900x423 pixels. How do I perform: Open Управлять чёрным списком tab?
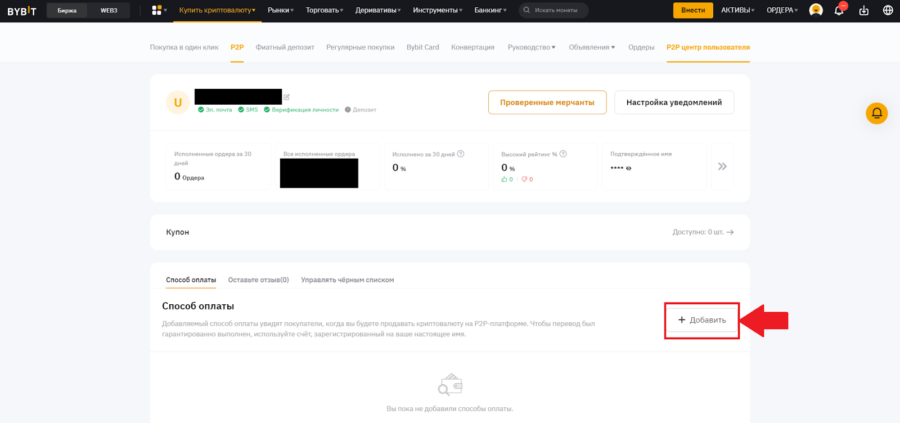coord(347,280)
